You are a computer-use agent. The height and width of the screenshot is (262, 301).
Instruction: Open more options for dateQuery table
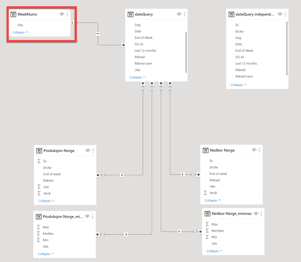pyautogui.click(x=184, y=14)
